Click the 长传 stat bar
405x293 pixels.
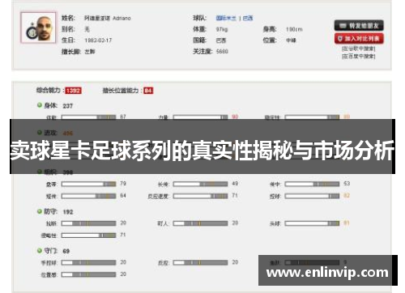point(200,184)
